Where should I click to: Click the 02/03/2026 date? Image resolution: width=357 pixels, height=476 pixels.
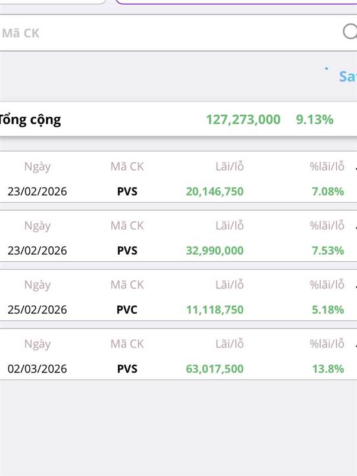pos(37,369)
